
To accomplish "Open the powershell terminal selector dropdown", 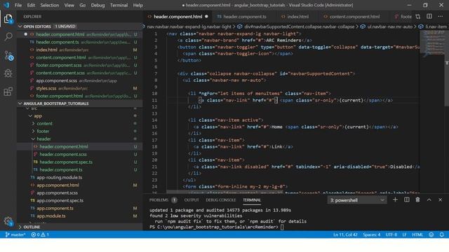I will point(357,200).
